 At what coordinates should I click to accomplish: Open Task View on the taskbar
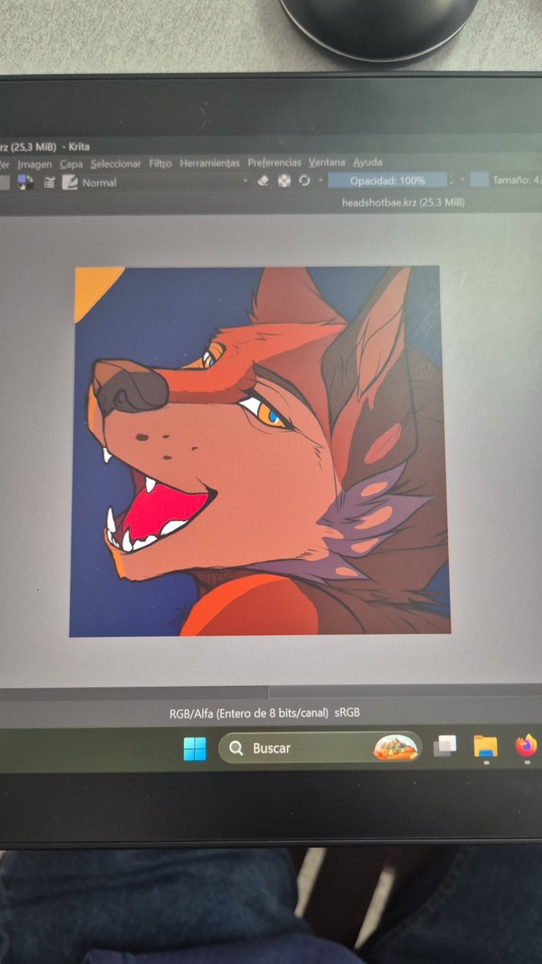click(x=445, y=747)
